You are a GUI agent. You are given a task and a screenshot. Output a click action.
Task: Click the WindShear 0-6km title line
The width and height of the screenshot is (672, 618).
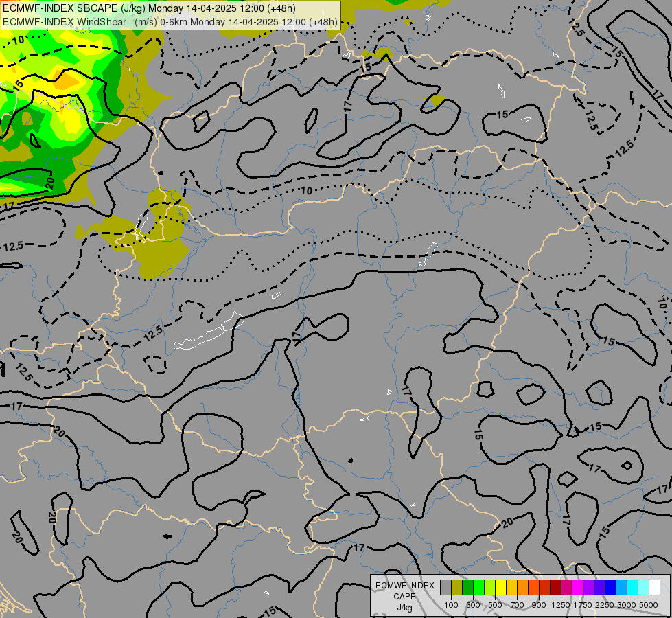pos(170,22)
